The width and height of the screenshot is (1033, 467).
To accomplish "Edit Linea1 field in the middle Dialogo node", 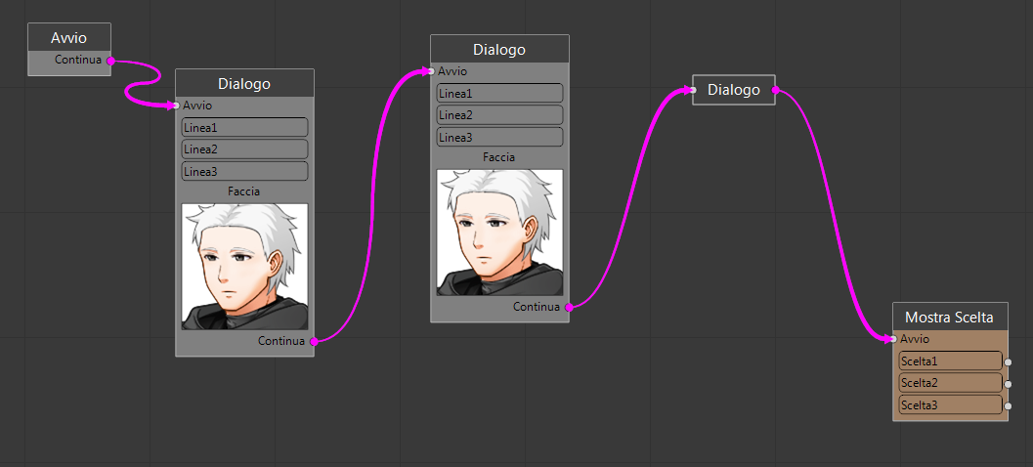I will tap(499, 93).
